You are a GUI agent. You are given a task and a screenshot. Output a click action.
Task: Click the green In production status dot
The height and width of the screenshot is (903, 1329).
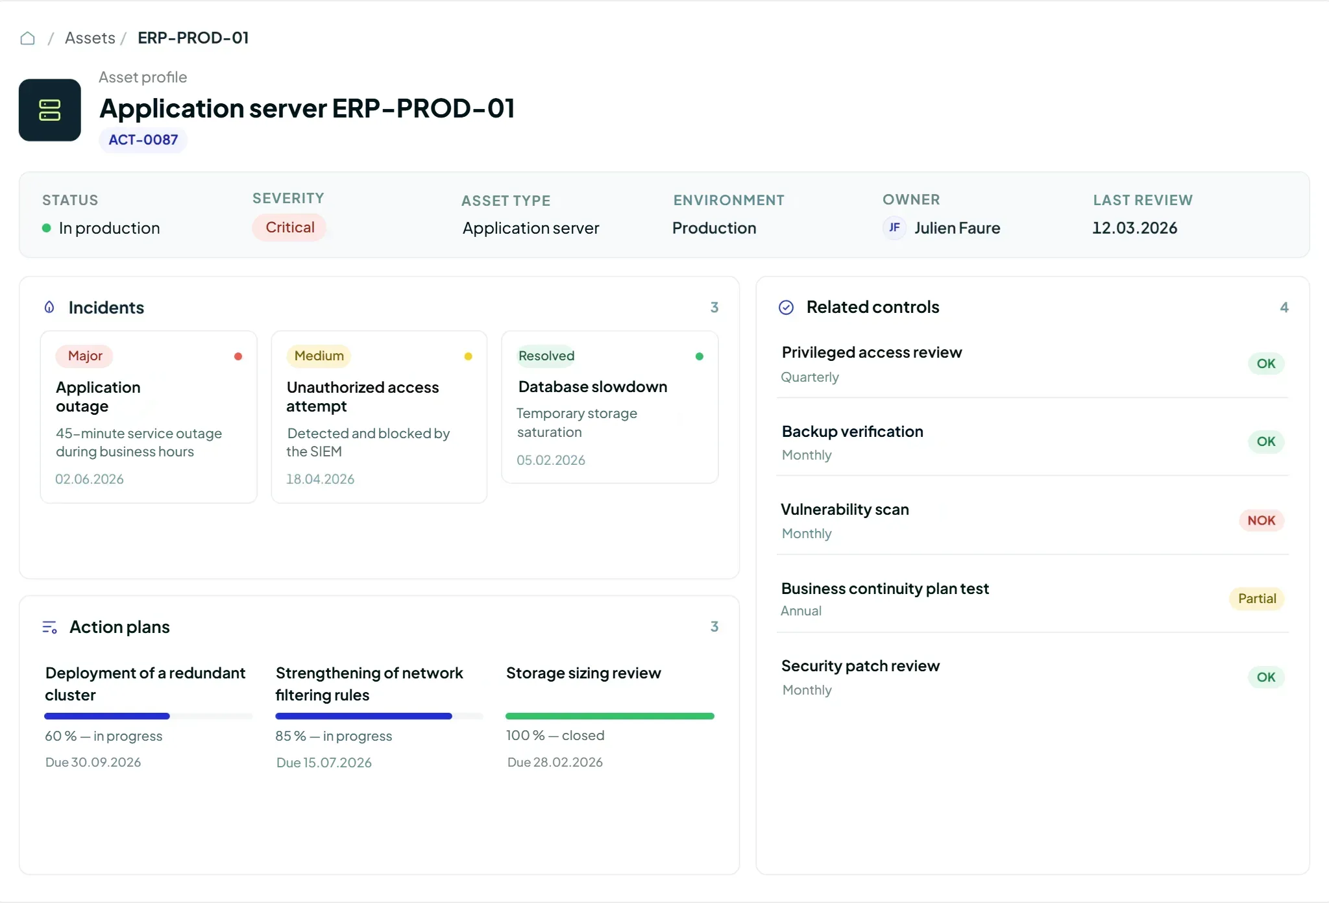[x=47, y=228]
